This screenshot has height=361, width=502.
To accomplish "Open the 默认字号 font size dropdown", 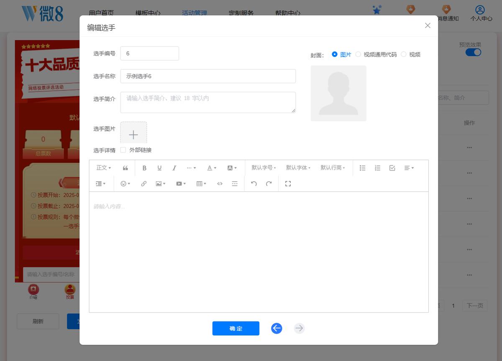I will [x=264, y=168].
